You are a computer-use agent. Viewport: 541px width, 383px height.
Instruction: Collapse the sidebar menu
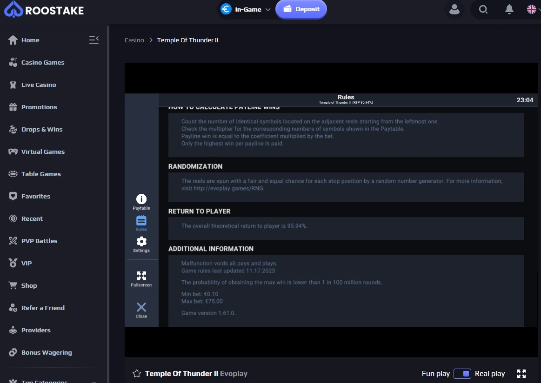[94, 40]
